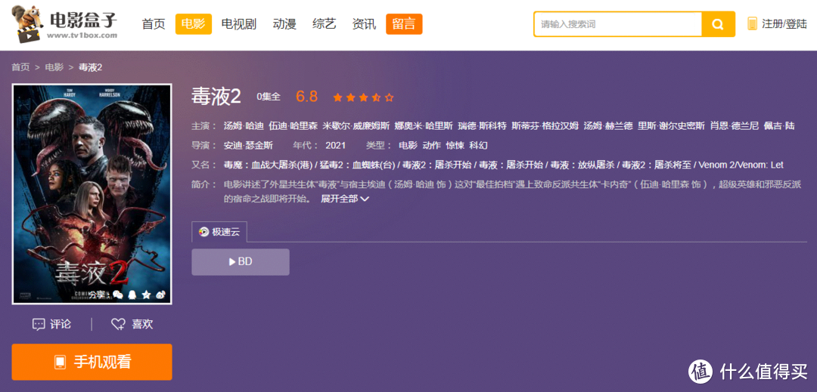Image resolution: width=817 pixels, height=392 pixels.
Task: Open actor 肖恩·德兰尼 link
Action: (734, 126)
